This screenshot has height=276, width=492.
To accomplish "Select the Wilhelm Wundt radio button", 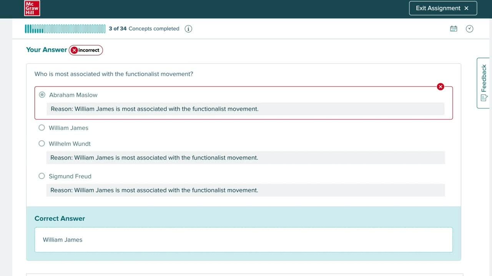I will pos(42,143).
